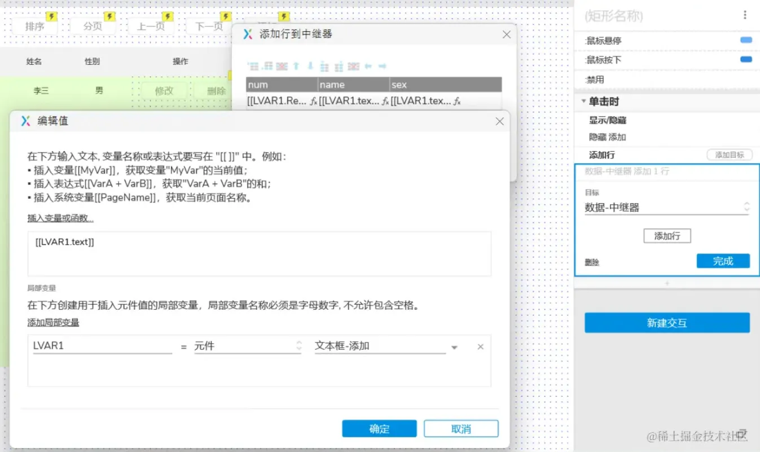The height and width of the screenshot is (452, 760).
Task: Select the 隐藏 添加 action entry
Action: [x=607, y=137]
